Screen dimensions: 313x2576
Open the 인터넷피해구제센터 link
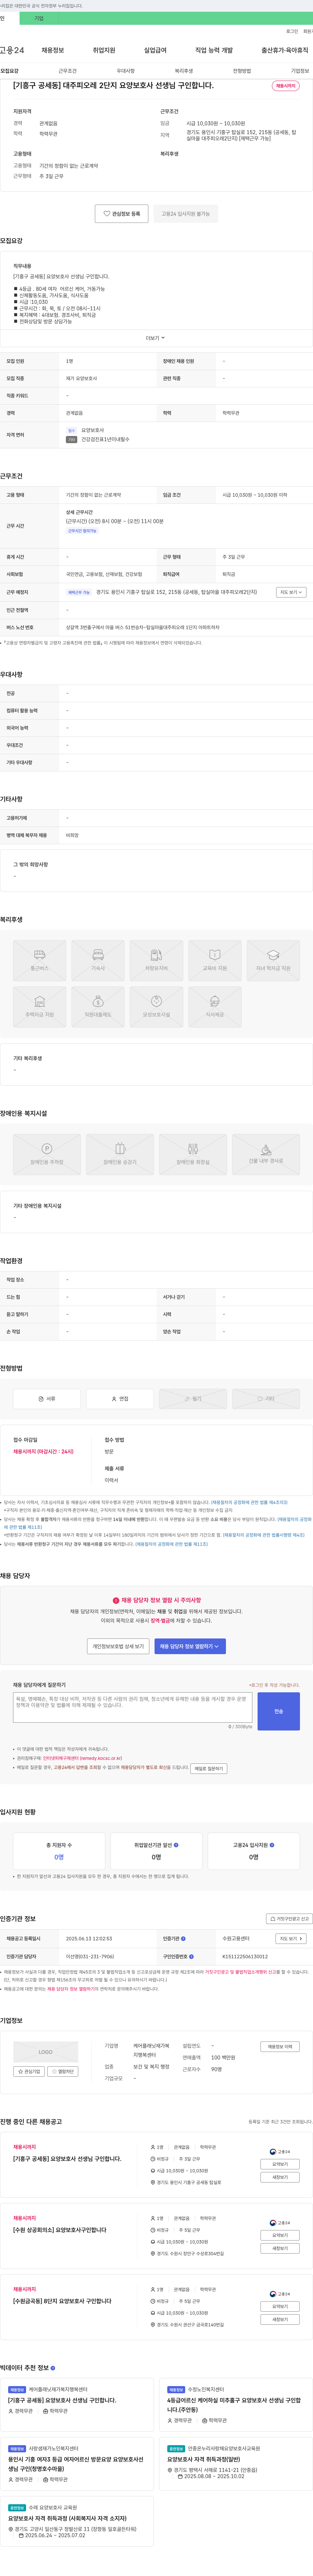(x=82, y=1758)
